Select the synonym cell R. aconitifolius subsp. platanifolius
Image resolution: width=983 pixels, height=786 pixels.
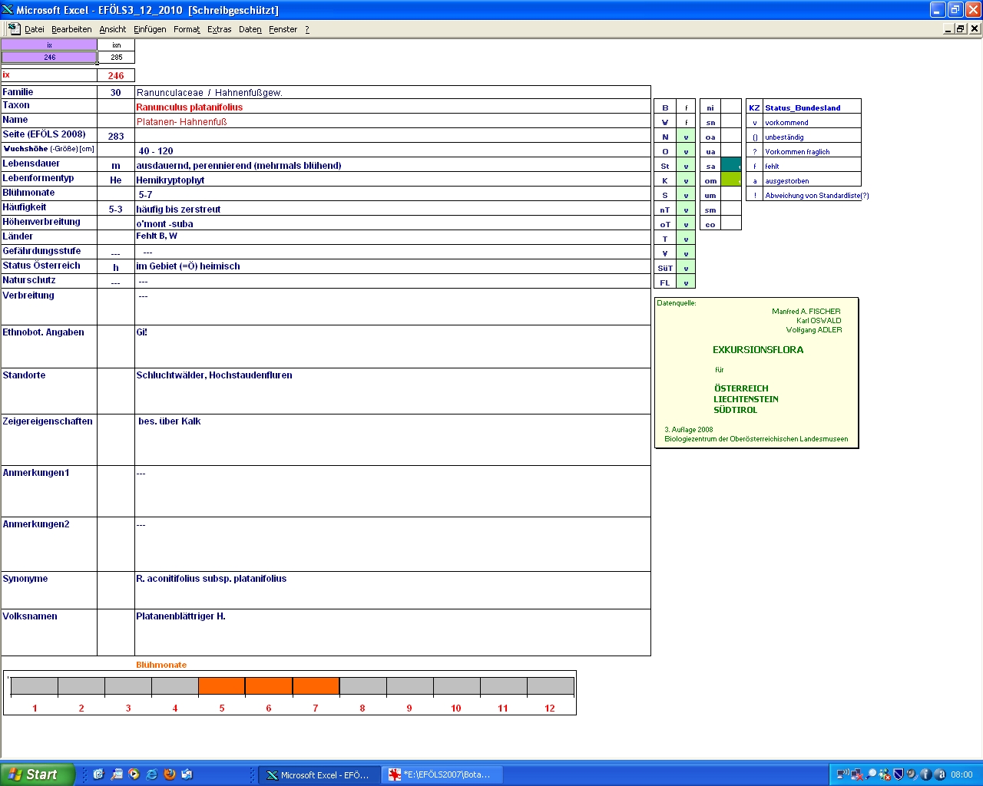[392, 590]
